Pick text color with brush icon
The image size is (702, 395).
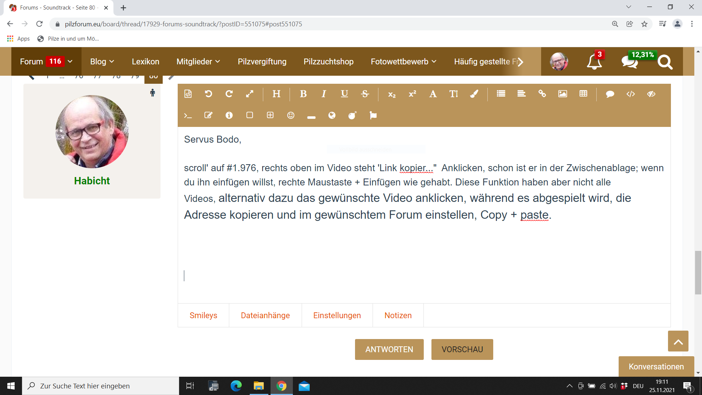[x=474, y=94]
